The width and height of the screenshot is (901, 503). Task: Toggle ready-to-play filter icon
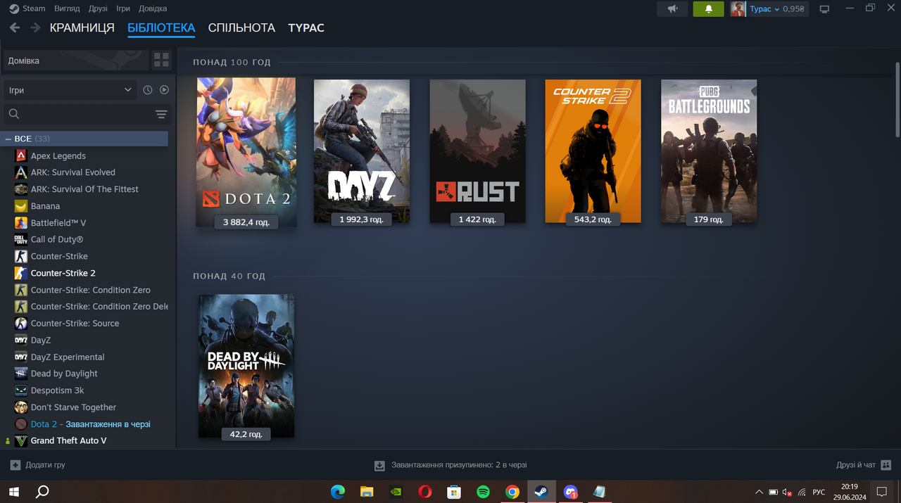(x=164, y=90)
